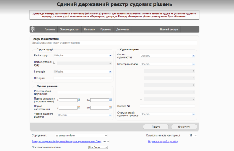
Task: Open the так dropdown beside інформаційно-правову базу
Action: 106,141
